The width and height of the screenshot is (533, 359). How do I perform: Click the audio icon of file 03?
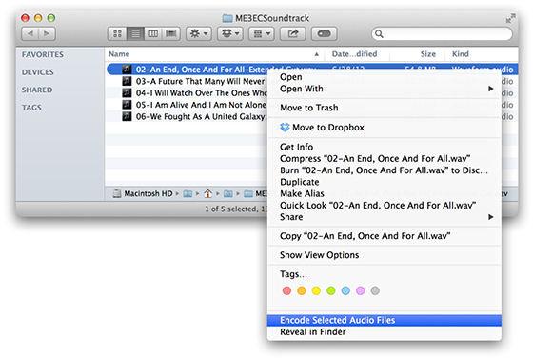(127, 81)
